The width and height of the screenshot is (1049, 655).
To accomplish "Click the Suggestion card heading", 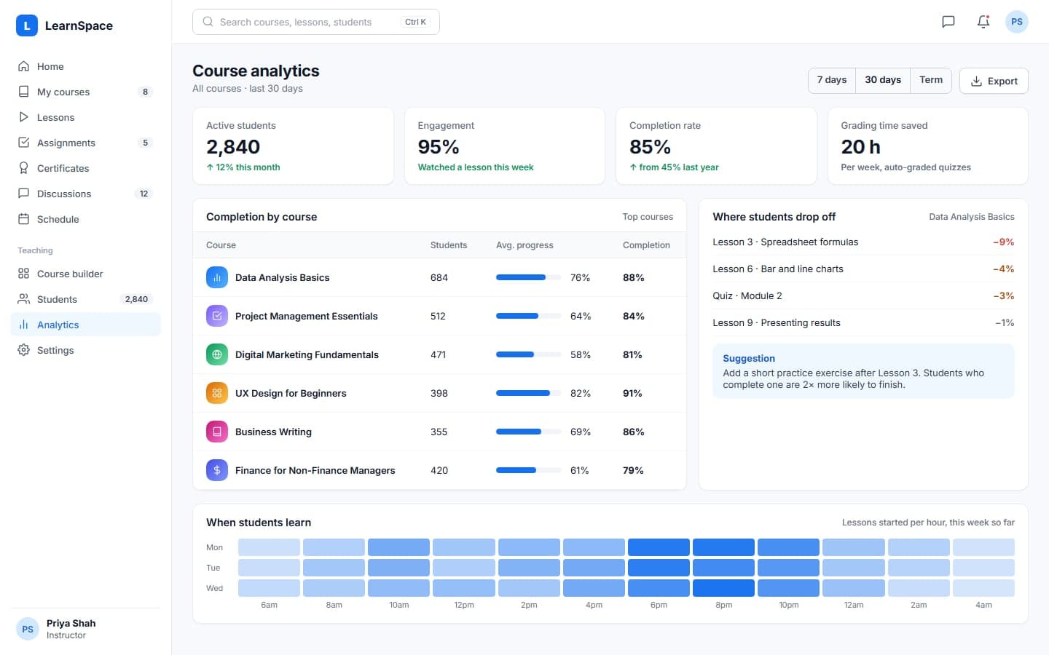I will [x=749, y=358].
